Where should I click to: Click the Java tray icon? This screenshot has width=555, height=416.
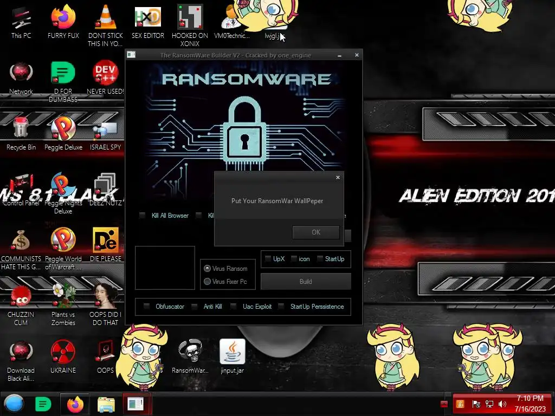460,404
